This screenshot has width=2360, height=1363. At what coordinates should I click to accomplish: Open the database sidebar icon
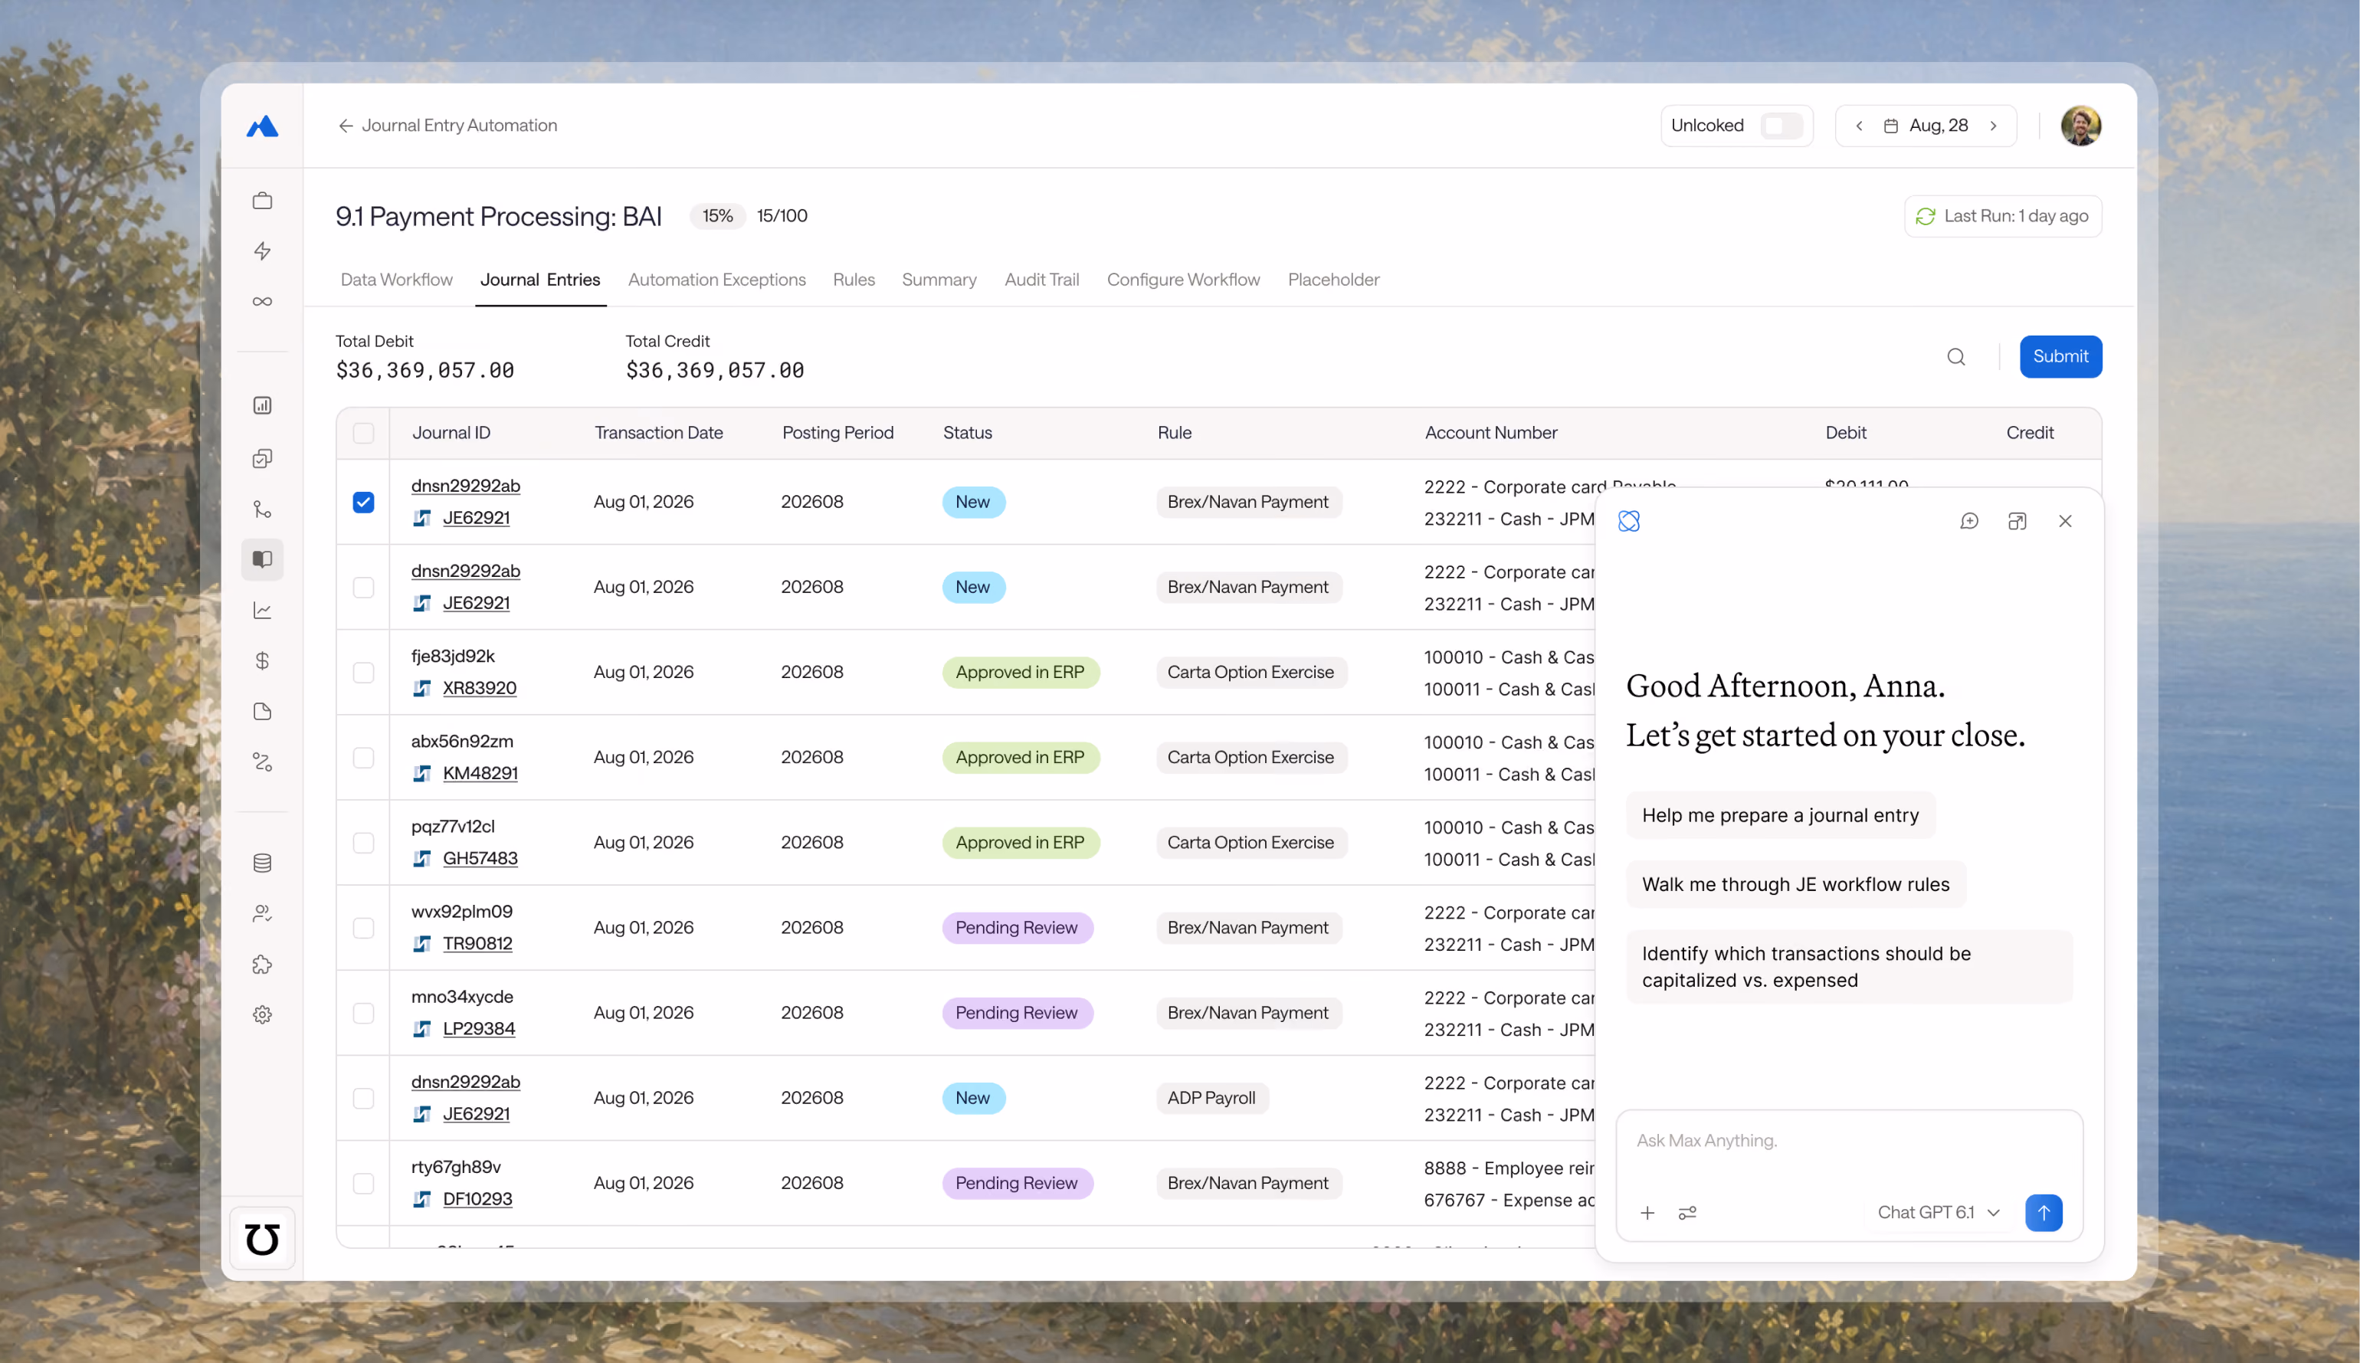coord(262,863)
